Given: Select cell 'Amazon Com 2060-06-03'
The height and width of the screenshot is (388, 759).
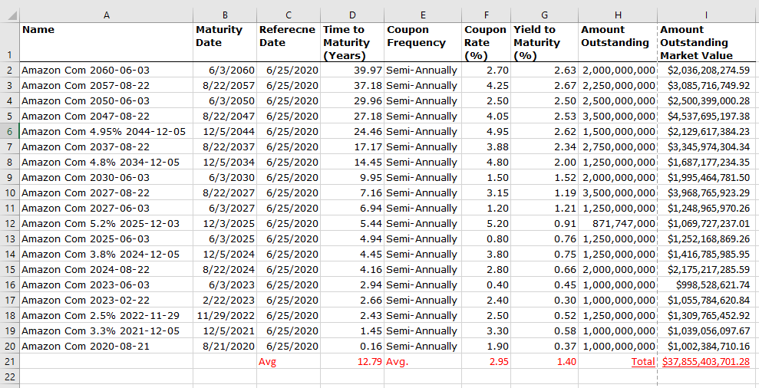Looking at the screenshot, I should pos(107,70).
